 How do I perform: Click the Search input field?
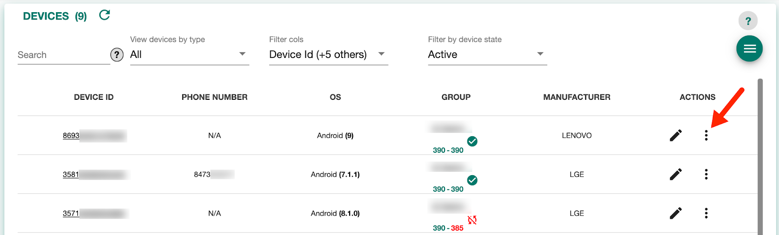[63, 55]
